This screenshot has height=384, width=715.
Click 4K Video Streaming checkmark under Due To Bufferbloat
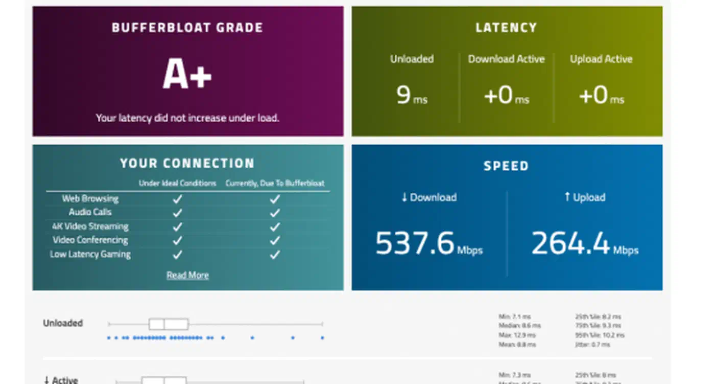[275, 227]
